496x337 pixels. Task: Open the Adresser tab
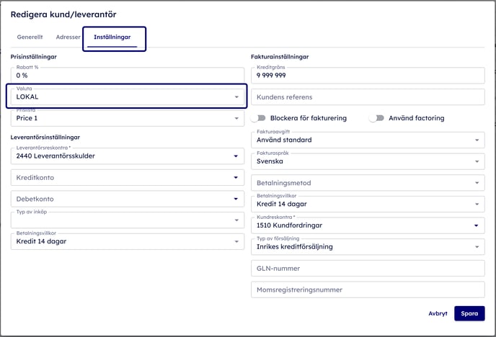[x=68, y=36]
